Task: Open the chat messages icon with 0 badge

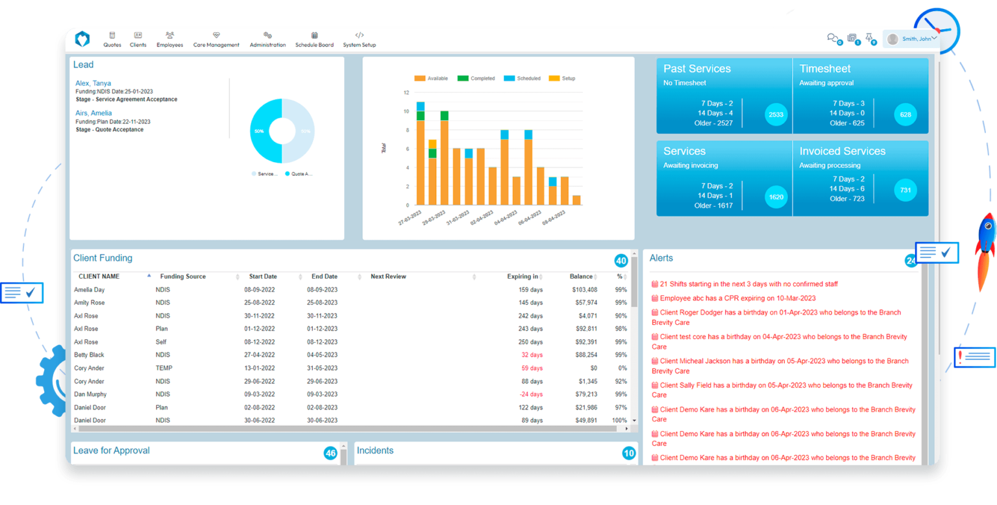Action: (834, 39)
